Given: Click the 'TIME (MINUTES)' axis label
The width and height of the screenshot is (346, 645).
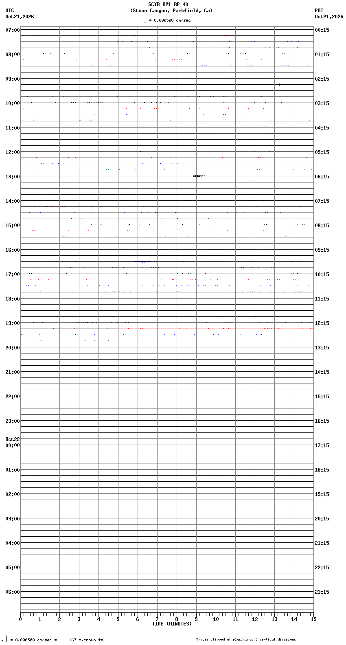Looking at the screenshot, I should coord(172,624).
